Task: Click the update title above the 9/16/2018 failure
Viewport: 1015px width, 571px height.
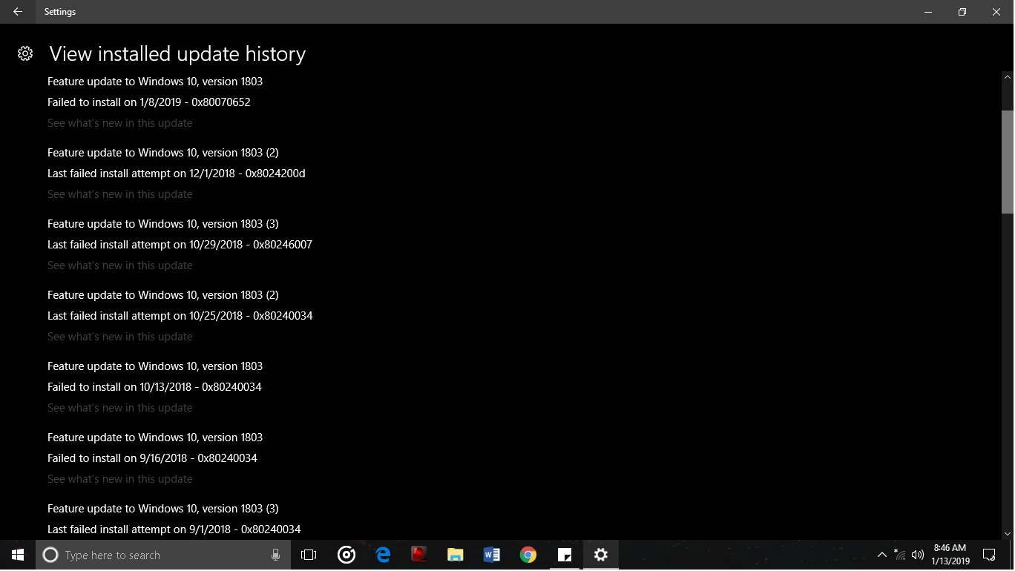Action: pyautogui.click(x=155, y=438)
